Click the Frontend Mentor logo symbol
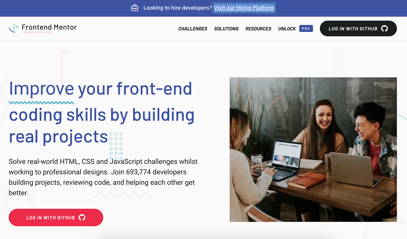Image resolution: width=407 pixels, height=239 pixels. (14, 28)
